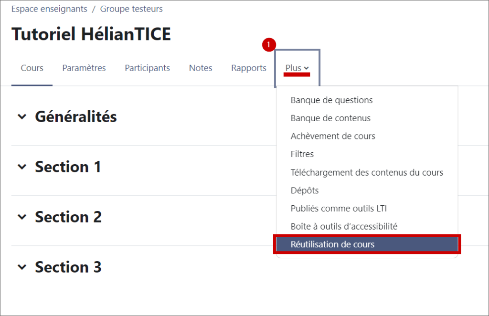
Task: Open Banque de contenus from menu
Action: coord(367,118)
